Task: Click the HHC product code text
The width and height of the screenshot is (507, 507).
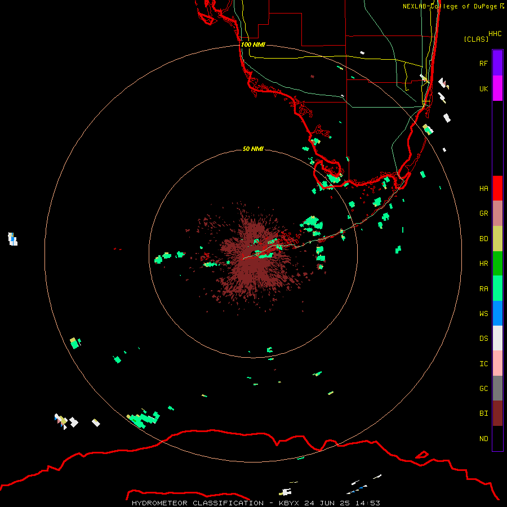Action: [495, 34]
